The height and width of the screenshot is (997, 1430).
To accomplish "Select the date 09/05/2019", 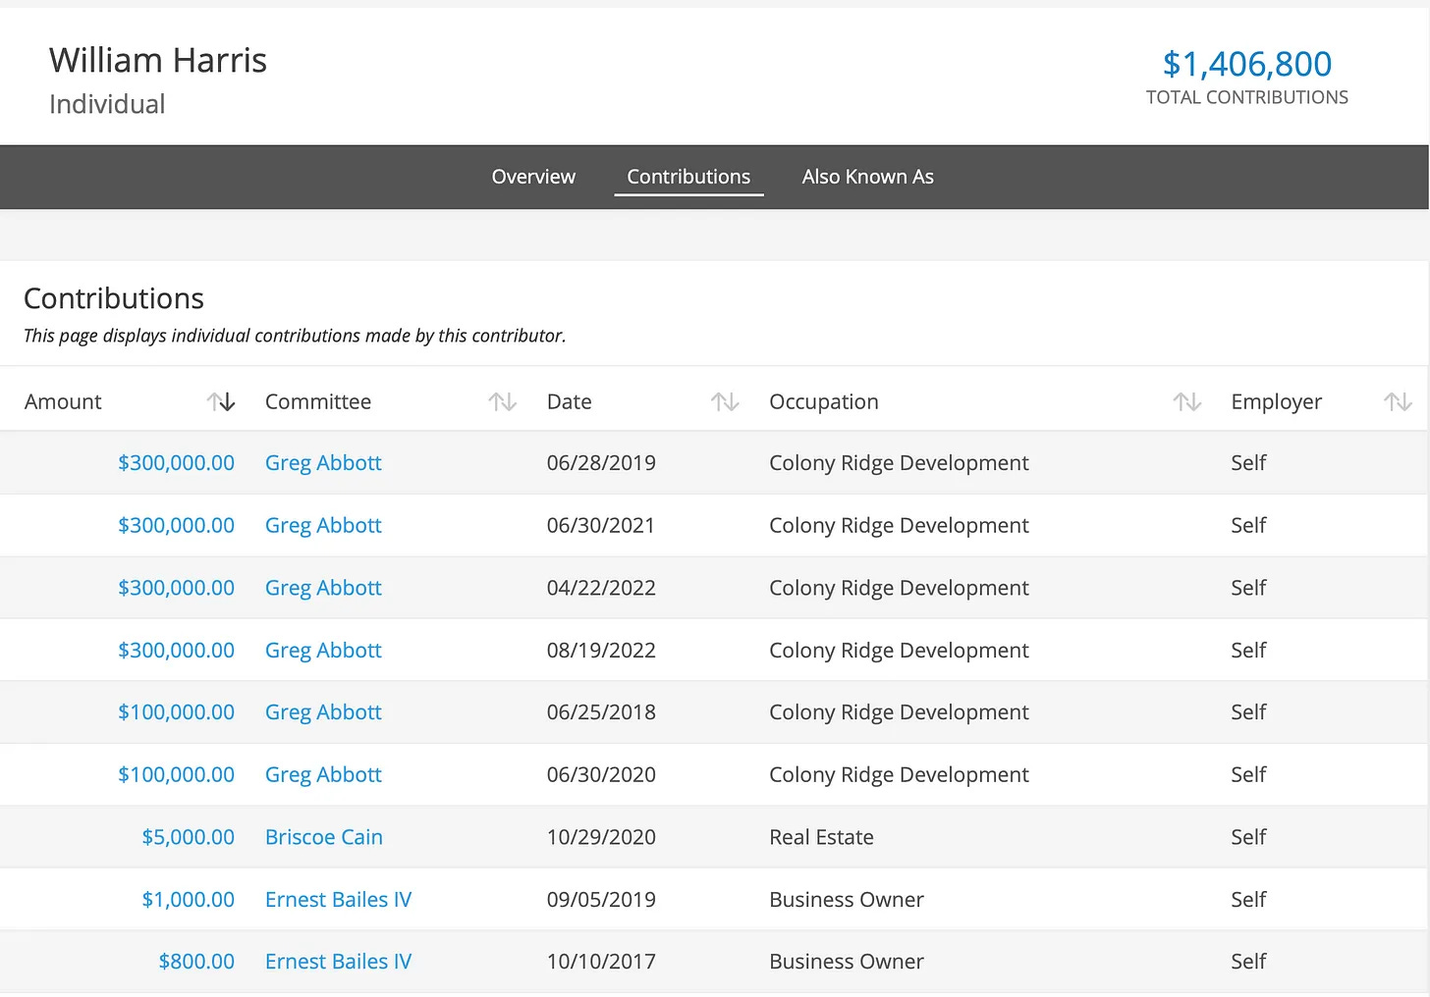I will pyautogui.click(x=601, y=899).
